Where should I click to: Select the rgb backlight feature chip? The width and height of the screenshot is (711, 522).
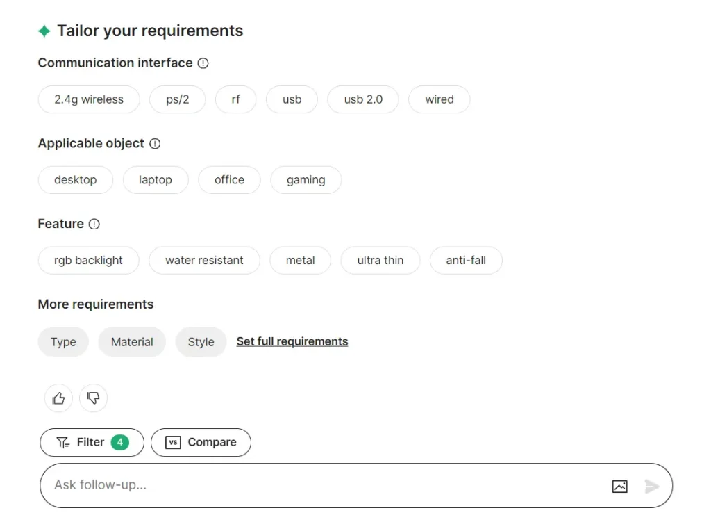point(88,261)
